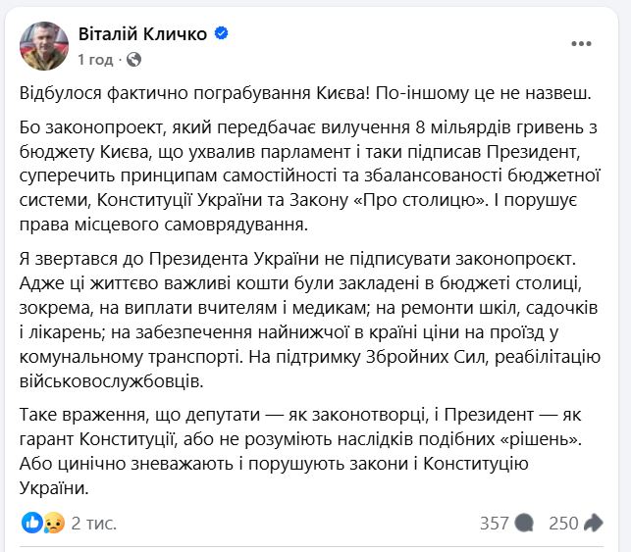Show who reacted via '2 тис.' count
The width and height of the screenshot is (631, 552).
click(x=94, y=523)
